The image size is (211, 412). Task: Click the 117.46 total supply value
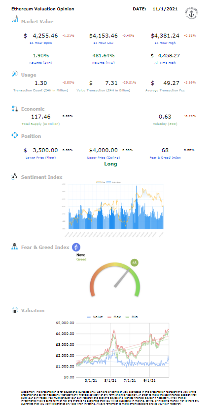40,117
